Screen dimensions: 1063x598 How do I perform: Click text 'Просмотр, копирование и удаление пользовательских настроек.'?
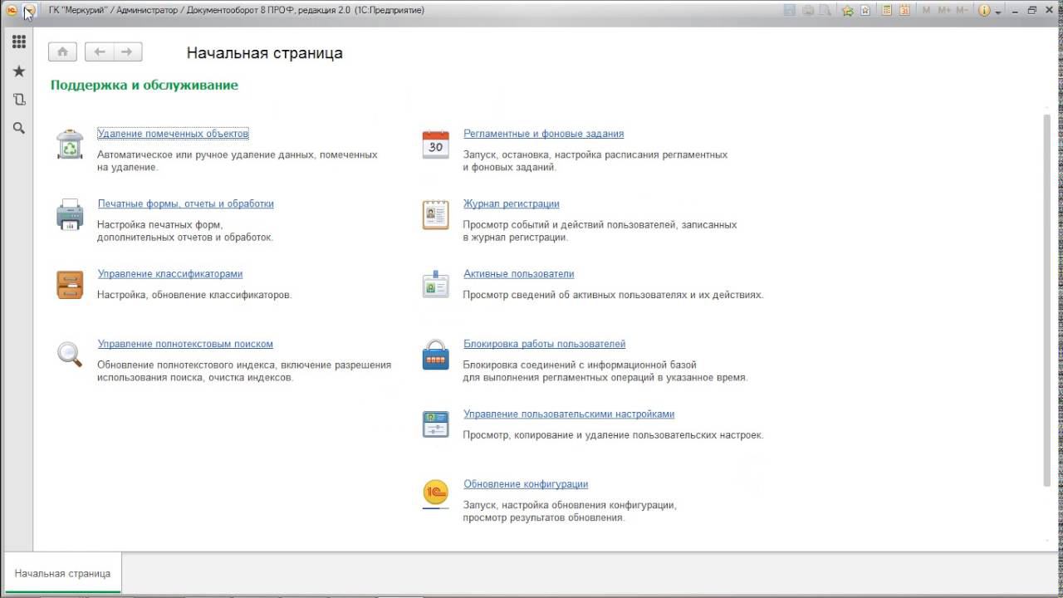613,435
